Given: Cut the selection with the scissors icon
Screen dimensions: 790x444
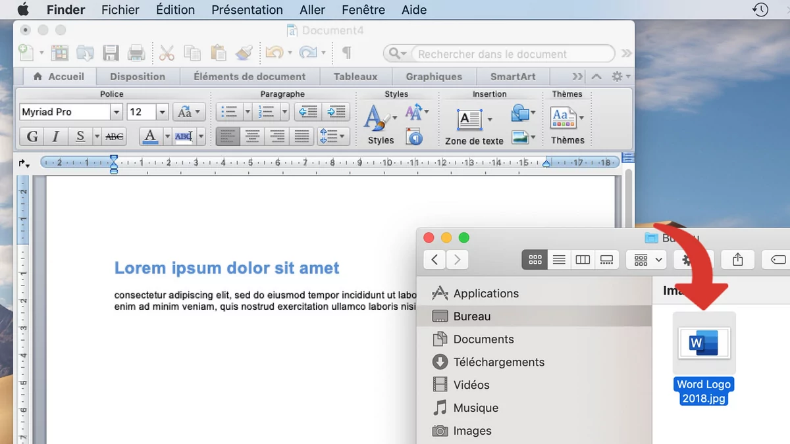Looking at the screenshot, I should [x=167, y=53].
